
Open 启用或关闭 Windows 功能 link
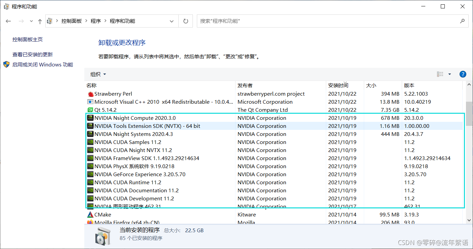coord(43,65)
